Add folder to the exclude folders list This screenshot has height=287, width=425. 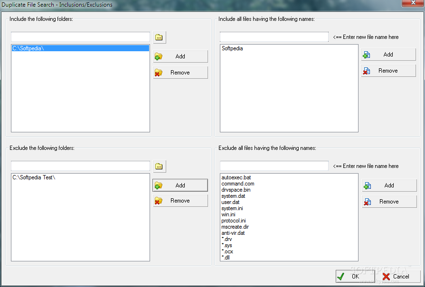pos(180,185)
